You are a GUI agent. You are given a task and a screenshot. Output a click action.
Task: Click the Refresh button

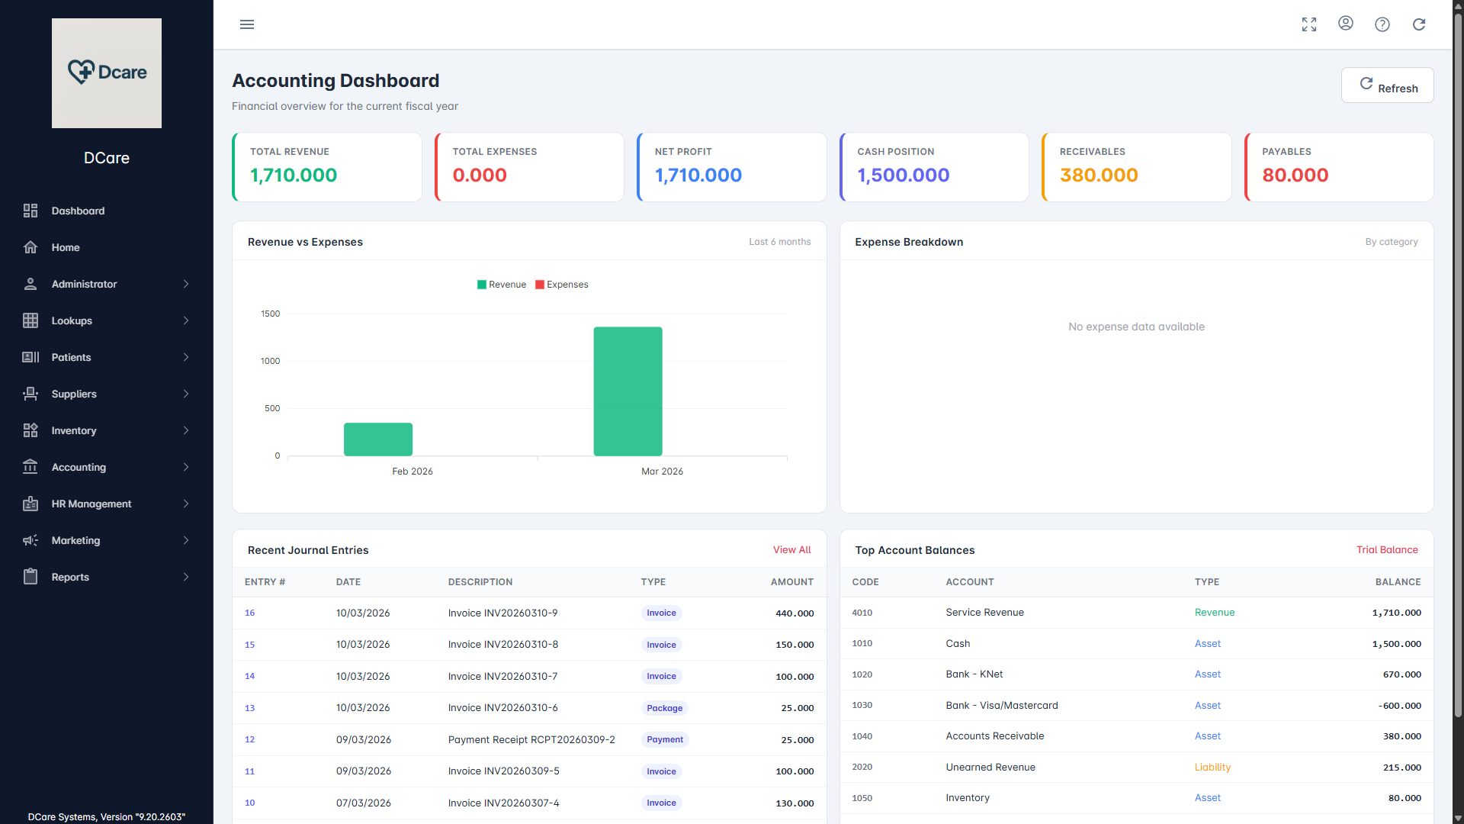point(1387,85)
